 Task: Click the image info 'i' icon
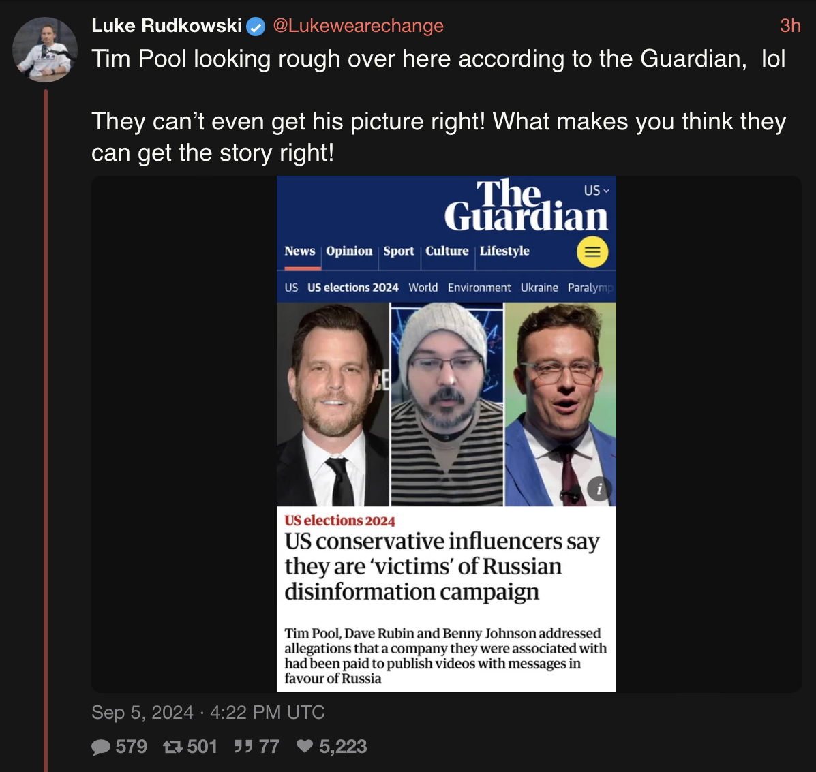coord(599,489)
